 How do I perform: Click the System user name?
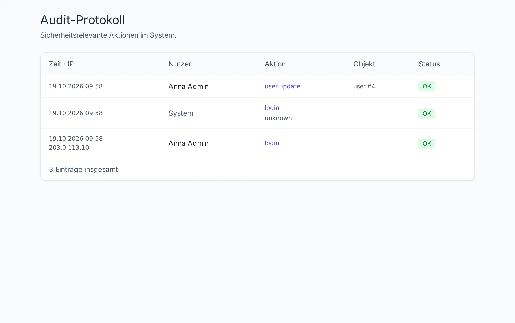click(181, 113)
